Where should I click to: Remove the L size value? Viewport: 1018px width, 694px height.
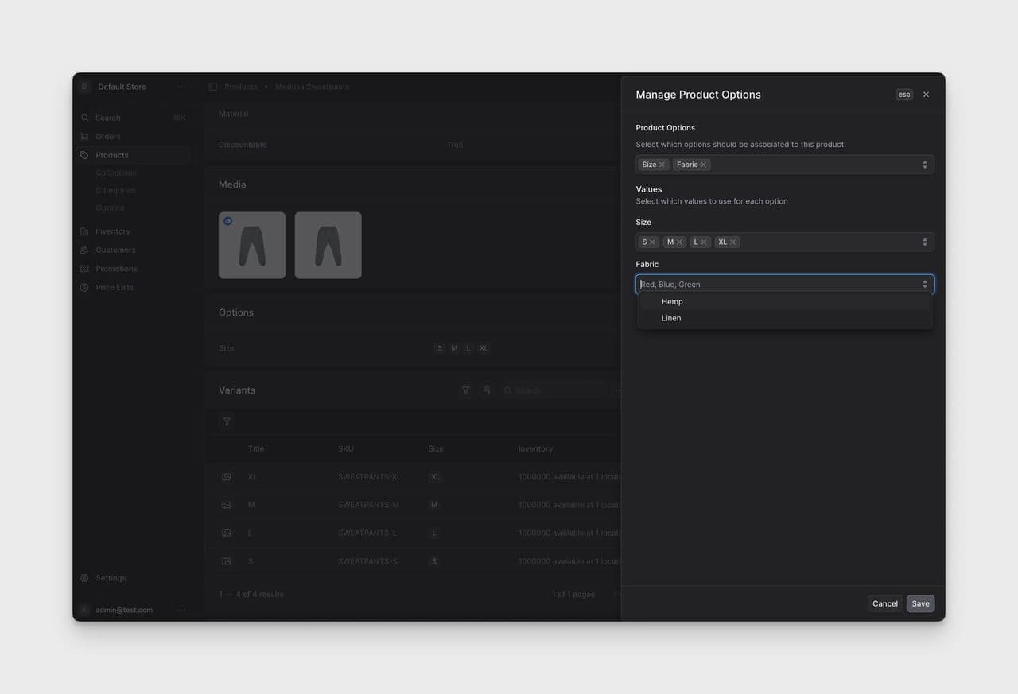point(704,242)
